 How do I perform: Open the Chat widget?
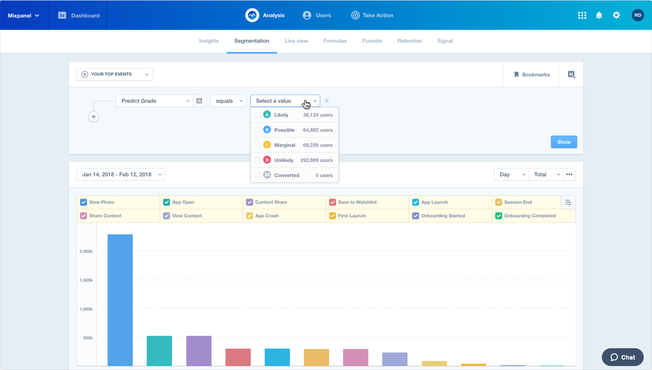[623, 357]
